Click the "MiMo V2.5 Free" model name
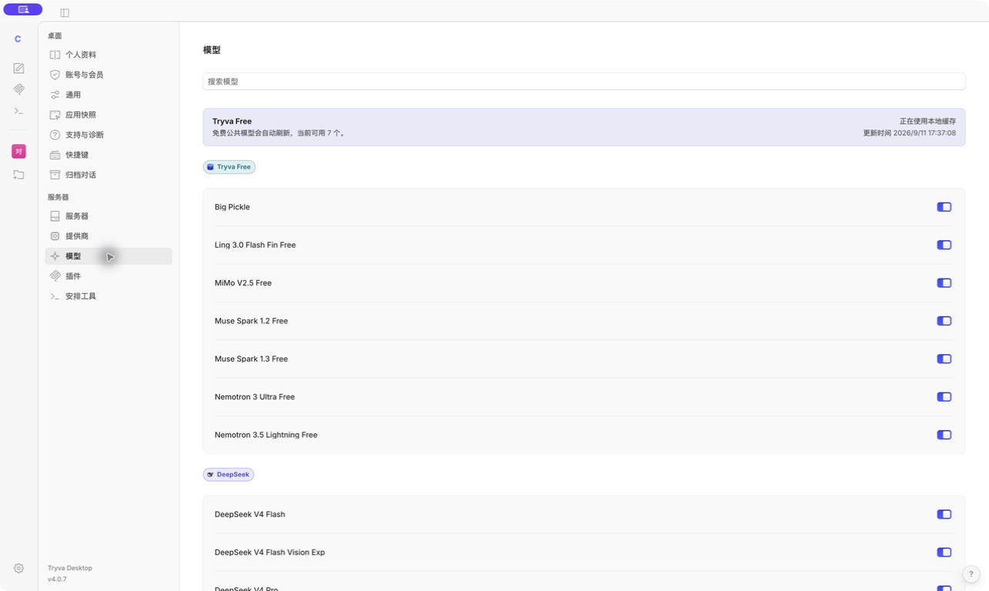Viewport: 989px width, 591px height. pos(243,283)
